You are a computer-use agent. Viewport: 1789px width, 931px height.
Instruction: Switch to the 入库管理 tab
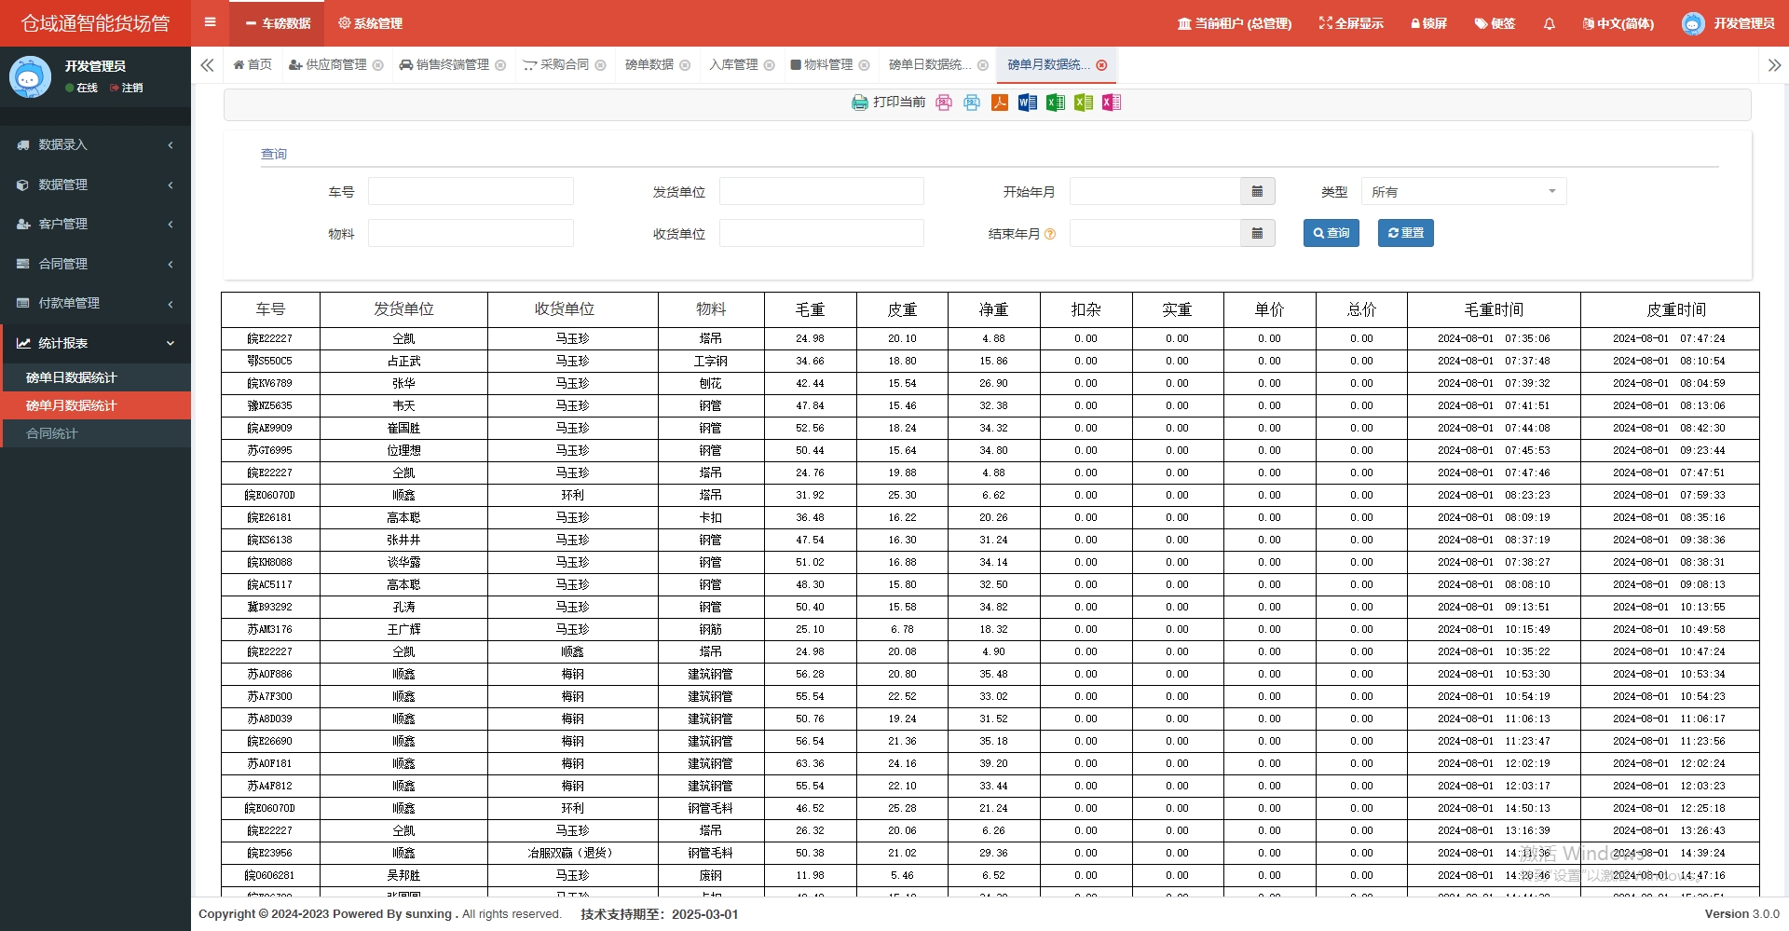click(x=733, y=65)
